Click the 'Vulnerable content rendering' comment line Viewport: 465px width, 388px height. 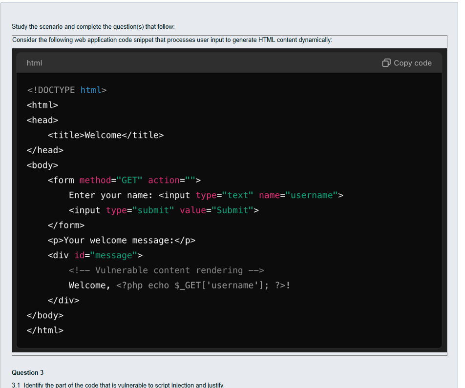point(167,270)
